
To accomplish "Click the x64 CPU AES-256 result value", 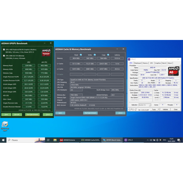I will pos(44,95).
